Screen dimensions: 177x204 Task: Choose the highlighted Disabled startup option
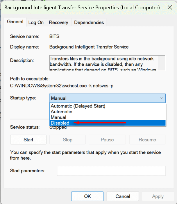60,123
